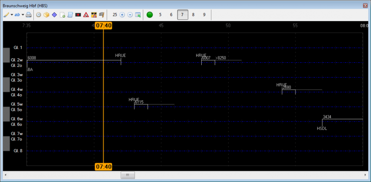Click the 45 minute timeline label
Viewport: 371px width, 182px height.
coord(161,25)
